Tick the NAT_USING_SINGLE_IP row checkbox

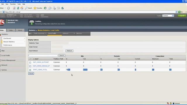tap(30, 66)
